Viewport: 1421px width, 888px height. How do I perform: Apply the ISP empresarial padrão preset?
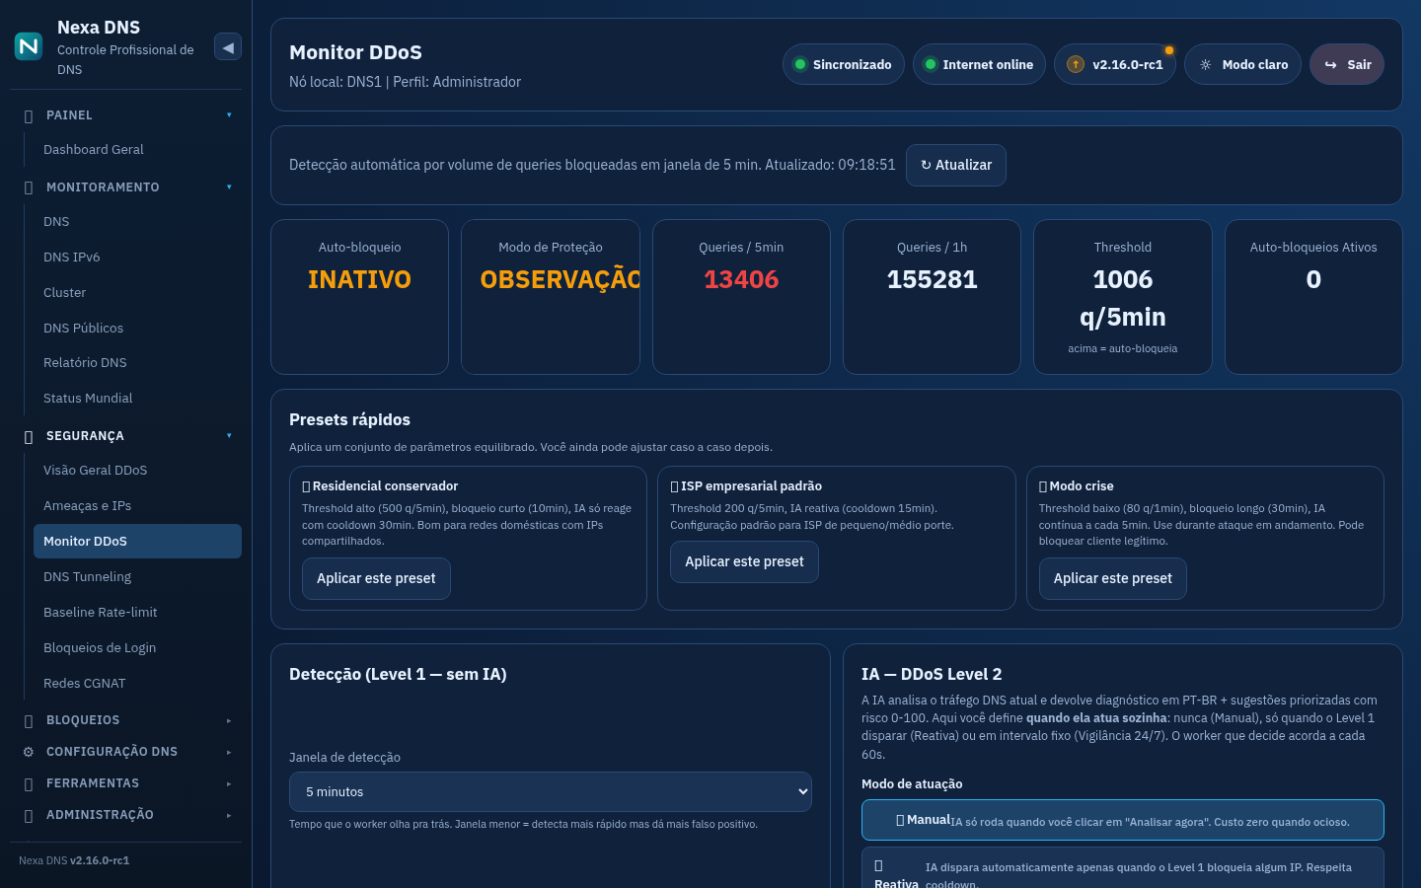745,561
